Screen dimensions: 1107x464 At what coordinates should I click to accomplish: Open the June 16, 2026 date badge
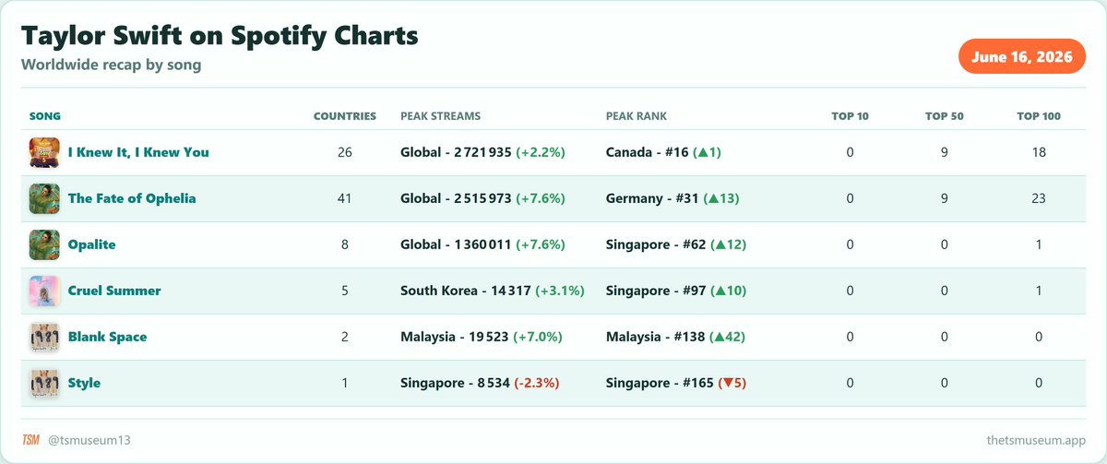point(1022,56)
